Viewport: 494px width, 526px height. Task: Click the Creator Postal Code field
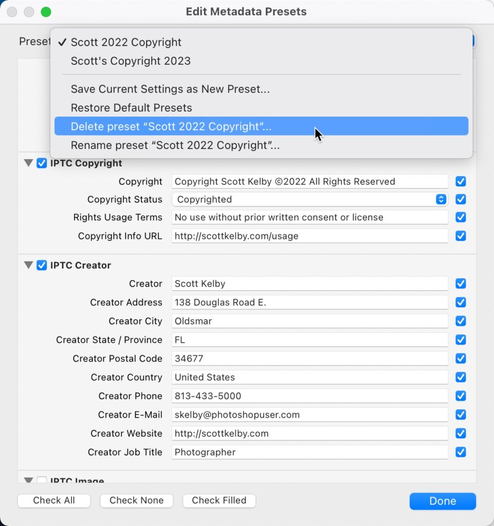310,358
